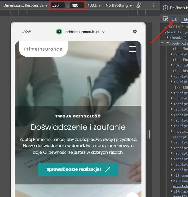
Task: Grab the viewport resize handle on right edge
Action: click(x=149, y=134)
